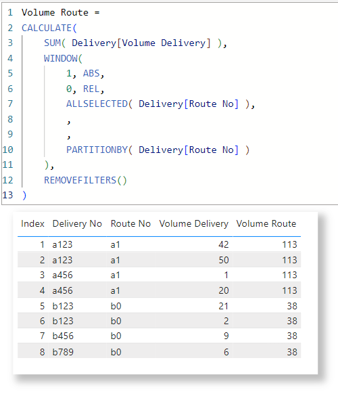
Task: Select Volume Route value 38 in index row 8
Action: coord(292,352)
